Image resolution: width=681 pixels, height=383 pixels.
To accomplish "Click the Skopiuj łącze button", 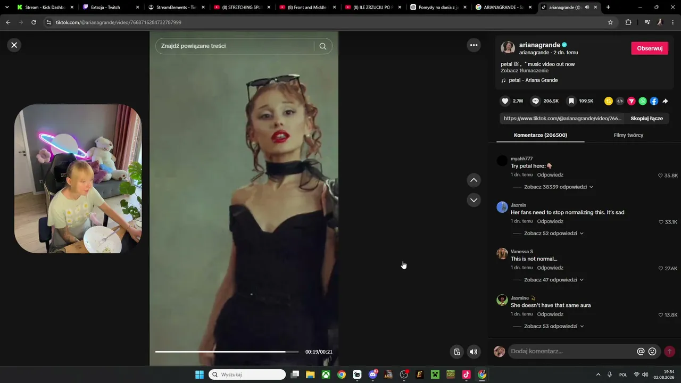I will coord(646,119).
